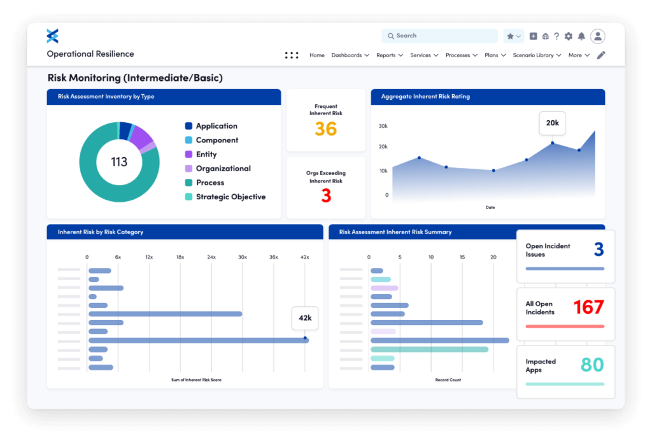Open the Scenario Library dropdown
The image size is (652, 434).
[536, 55]
